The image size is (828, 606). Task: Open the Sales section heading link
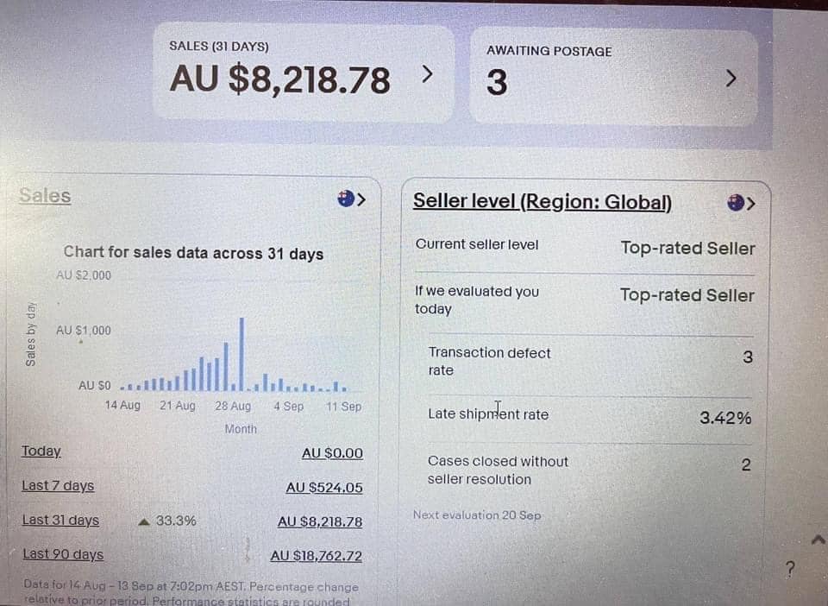tap(45, 196)
